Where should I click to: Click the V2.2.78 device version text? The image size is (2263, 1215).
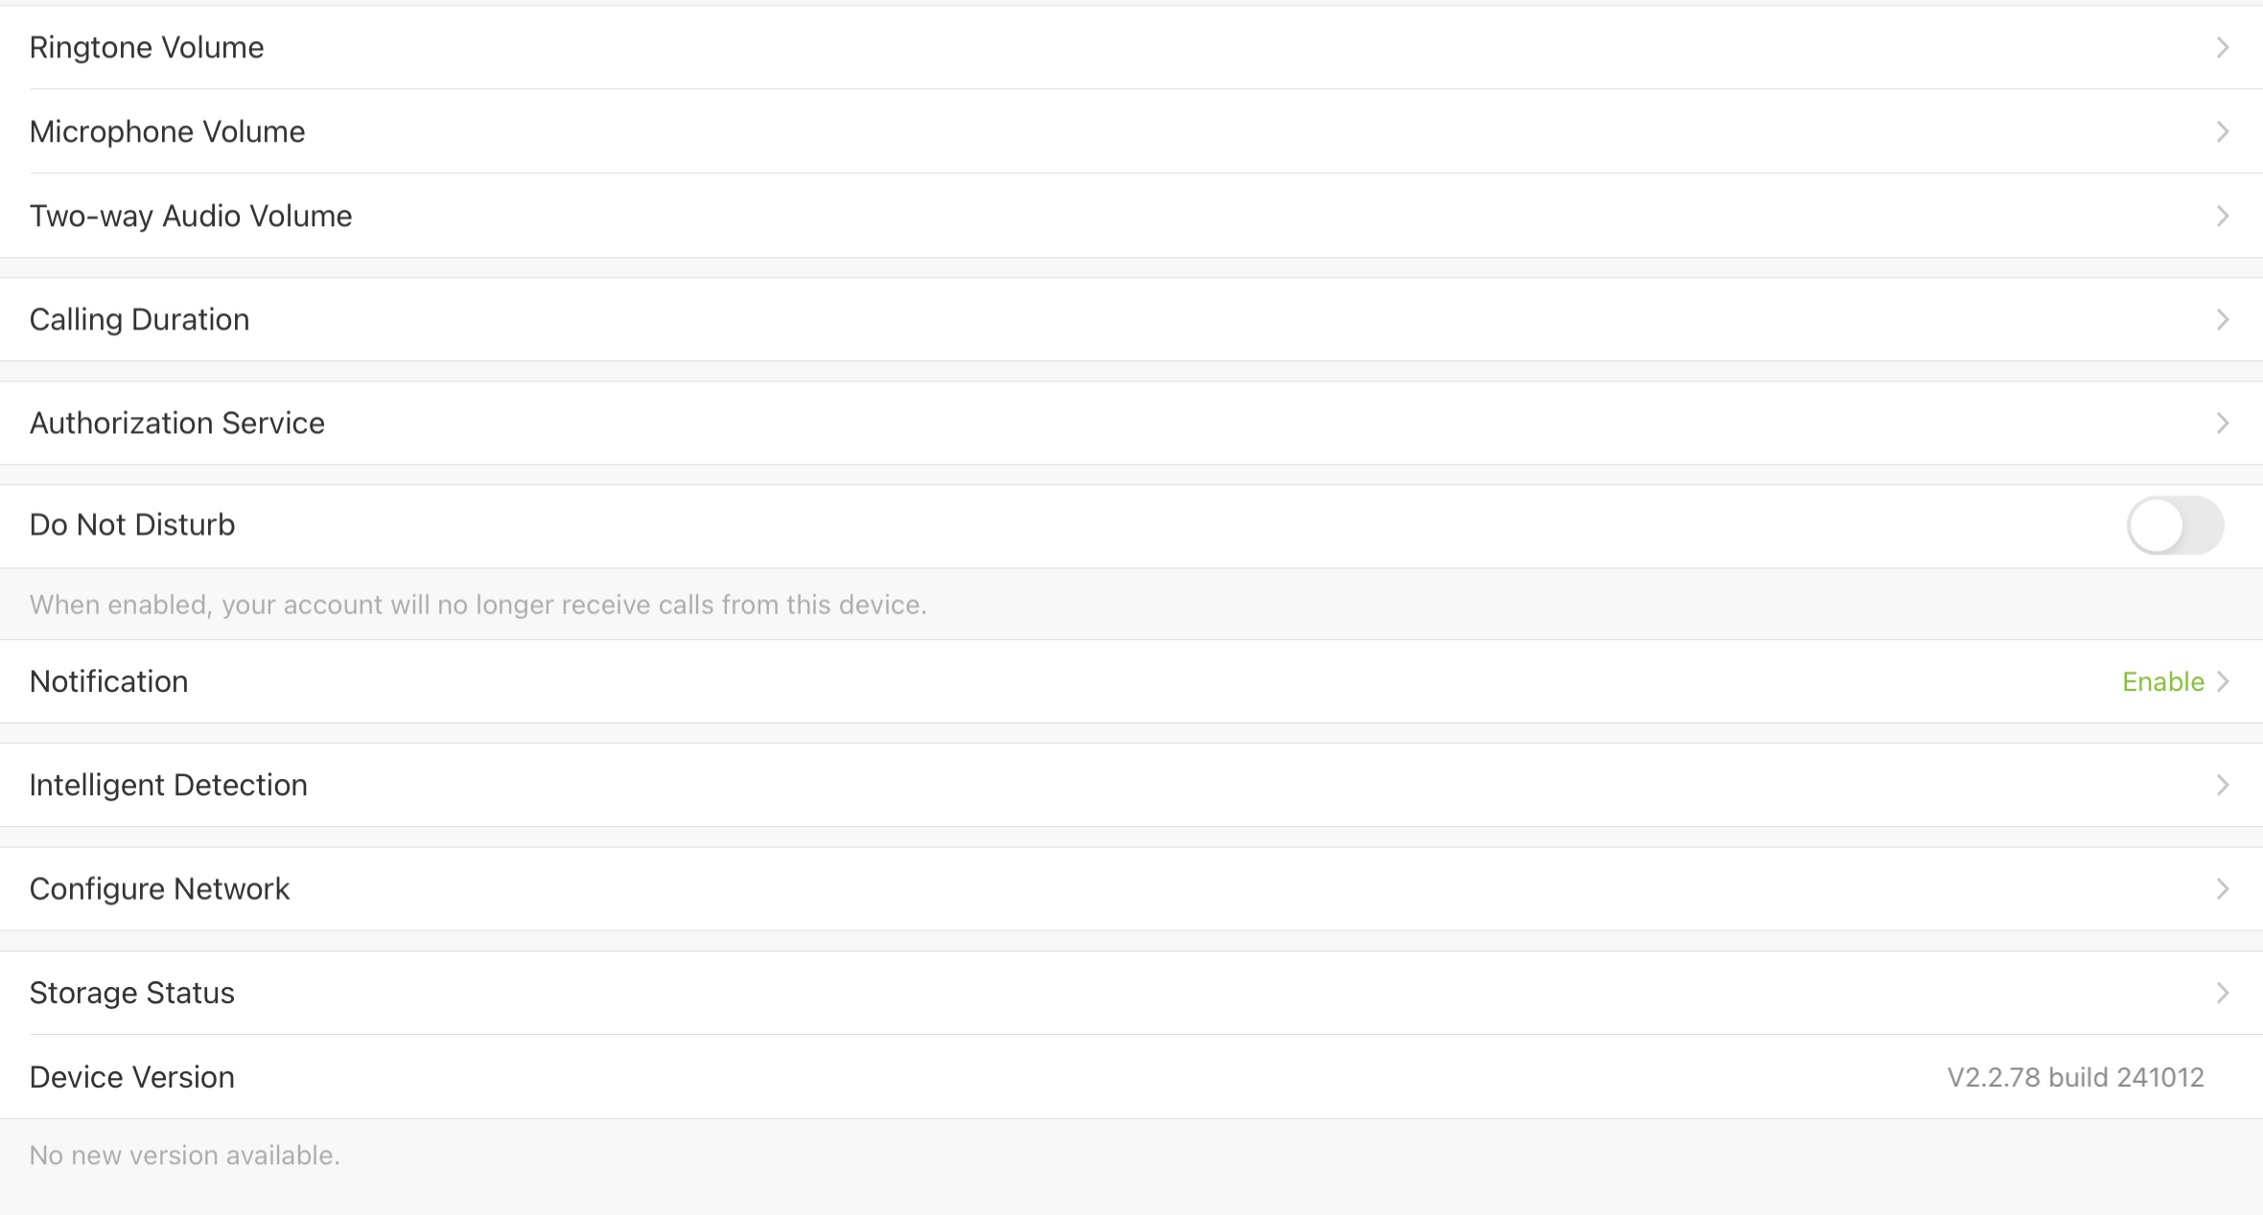tap(2075, 1078)
